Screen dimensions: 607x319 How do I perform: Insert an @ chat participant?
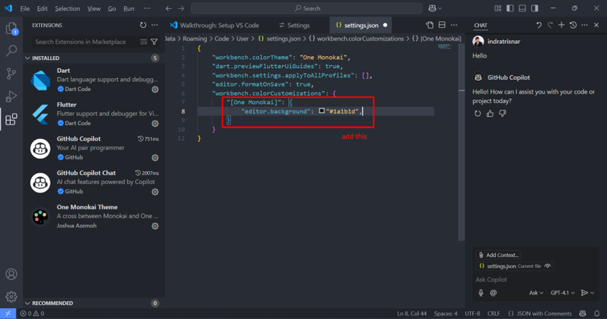point(493,293)
